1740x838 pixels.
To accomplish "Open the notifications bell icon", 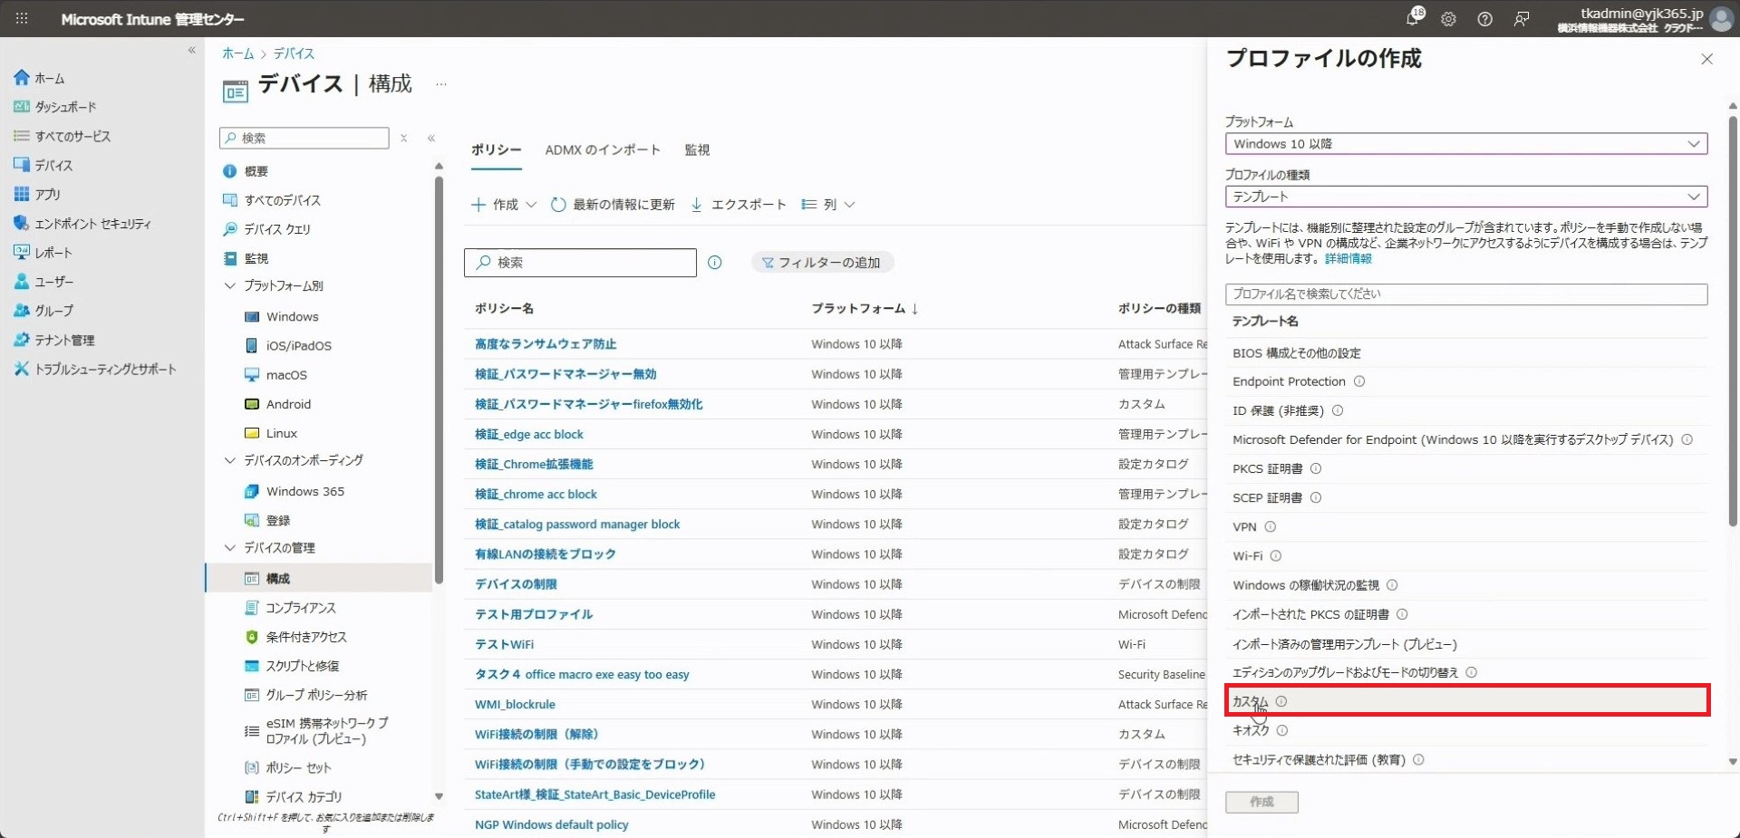I will pos(1413,18).
